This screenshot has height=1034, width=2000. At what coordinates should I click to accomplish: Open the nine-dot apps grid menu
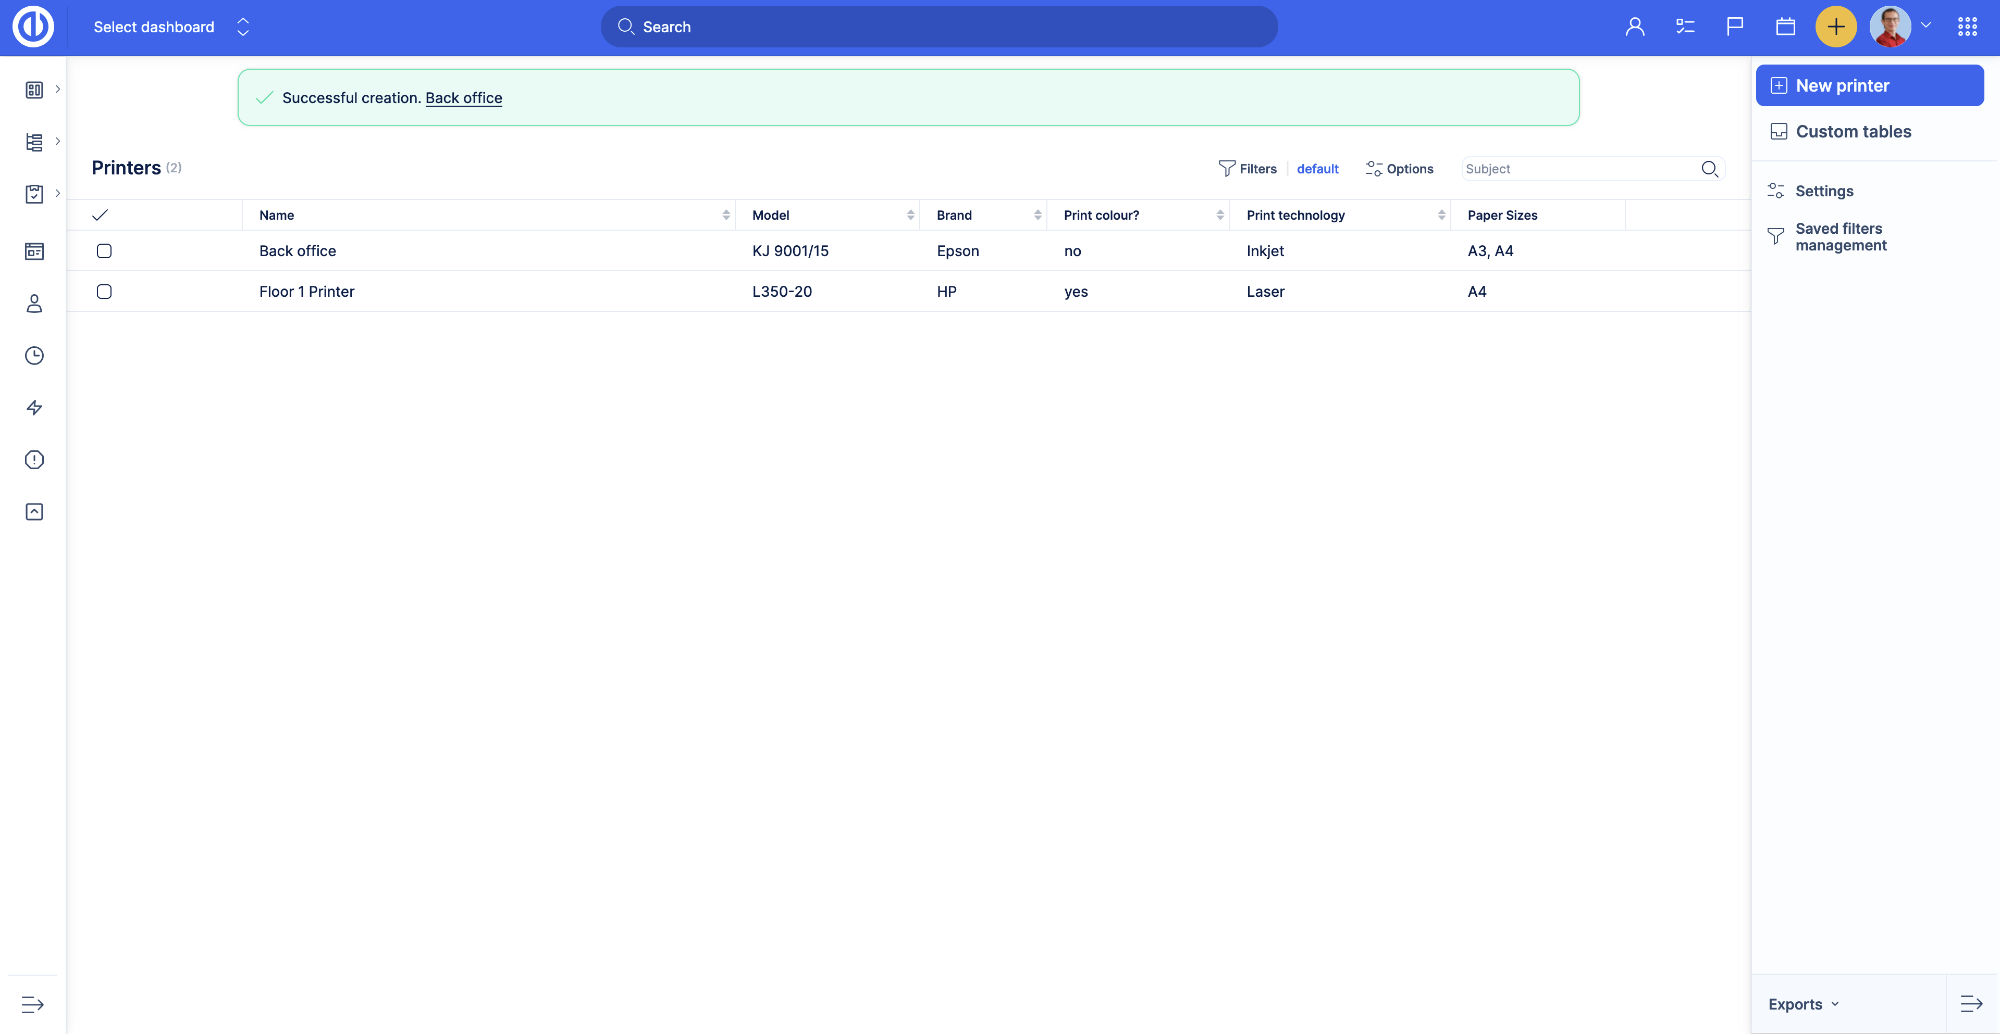pyautogui.click(x=1967, y=27)
